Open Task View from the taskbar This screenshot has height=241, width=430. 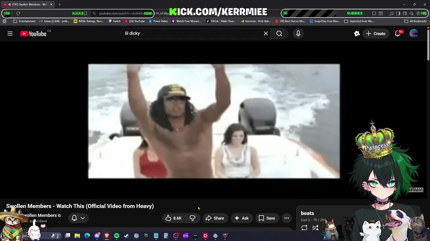coord(68,236)
